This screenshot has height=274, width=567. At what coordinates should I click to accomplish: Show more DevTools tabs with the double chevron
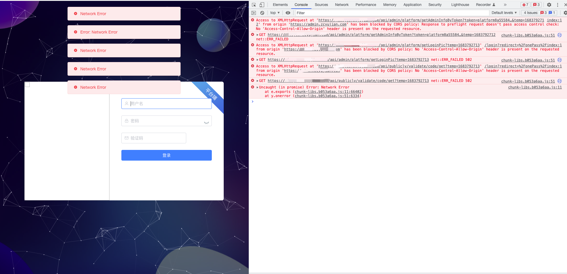tap(505, 5)
